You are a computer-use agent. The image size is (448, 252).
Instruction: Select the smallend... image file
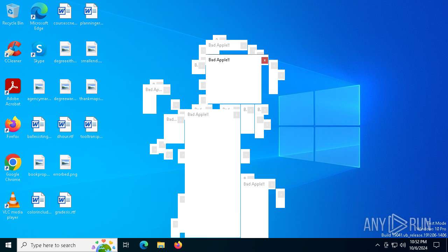pos(91,52)
